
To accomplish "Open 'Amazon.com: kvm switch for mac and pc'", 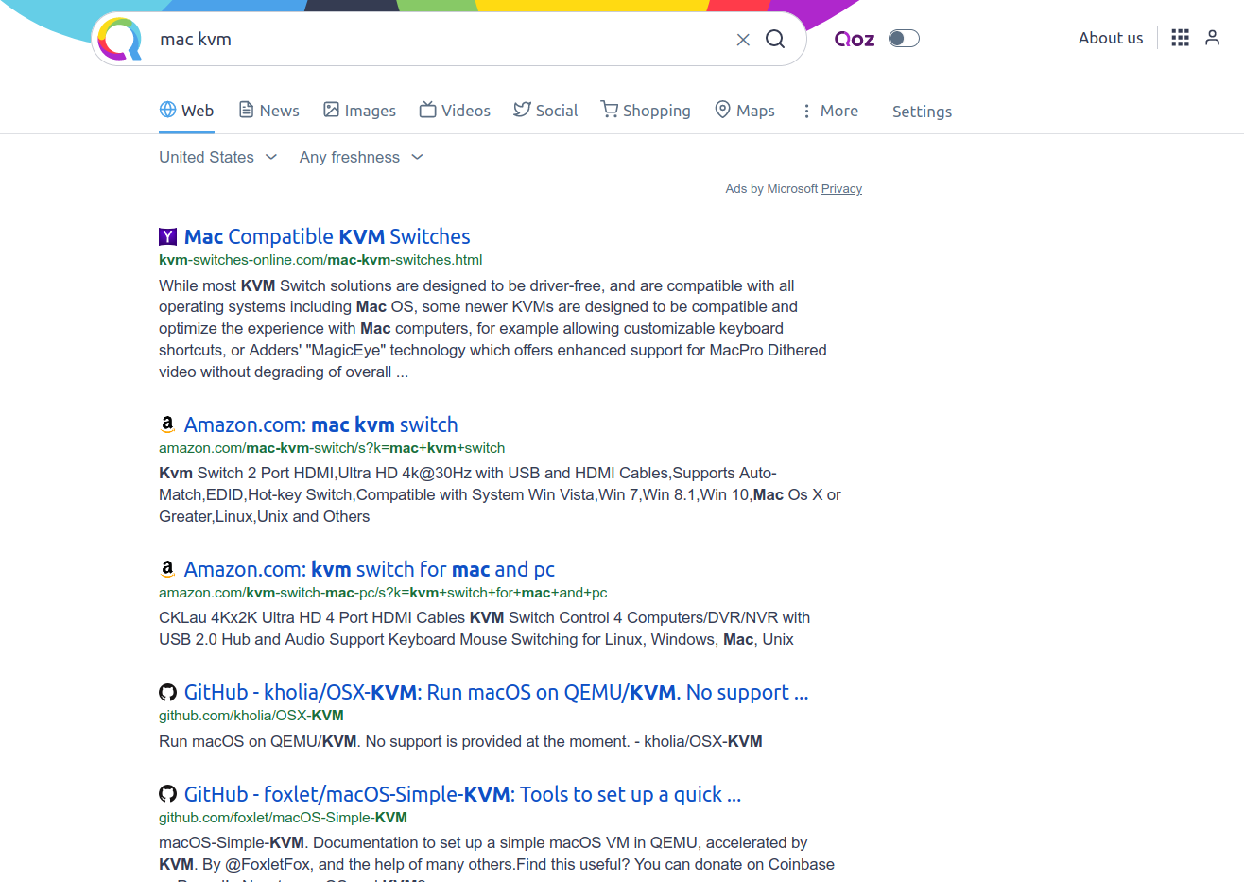I will (369, 569).
